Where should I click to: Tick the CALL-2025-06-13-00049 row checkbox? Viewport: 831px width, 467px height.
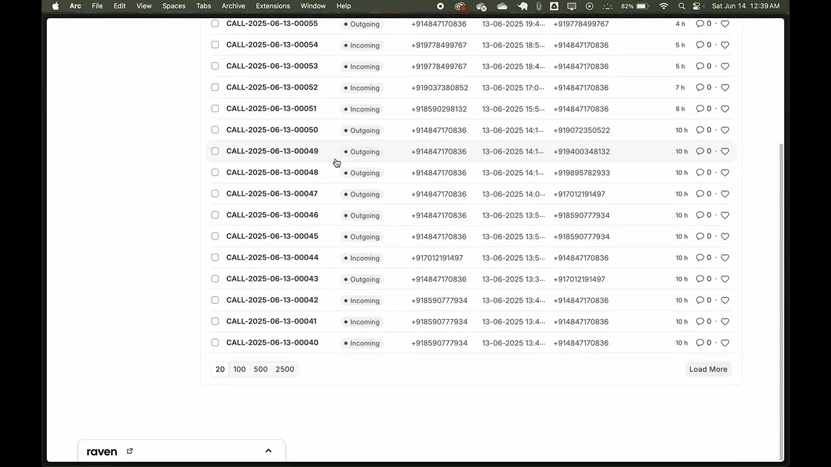215,151
